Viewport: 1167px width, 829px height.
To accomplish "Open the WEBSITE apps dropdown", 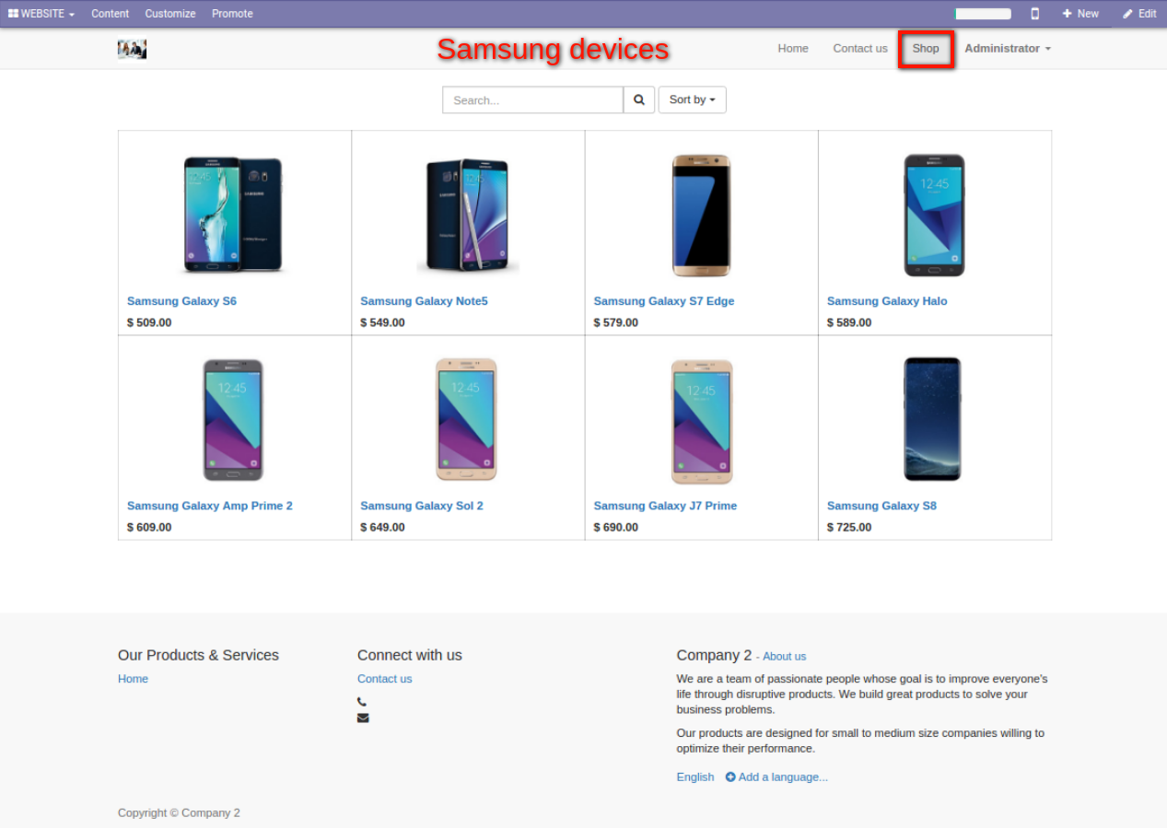I will click(41, 14).
